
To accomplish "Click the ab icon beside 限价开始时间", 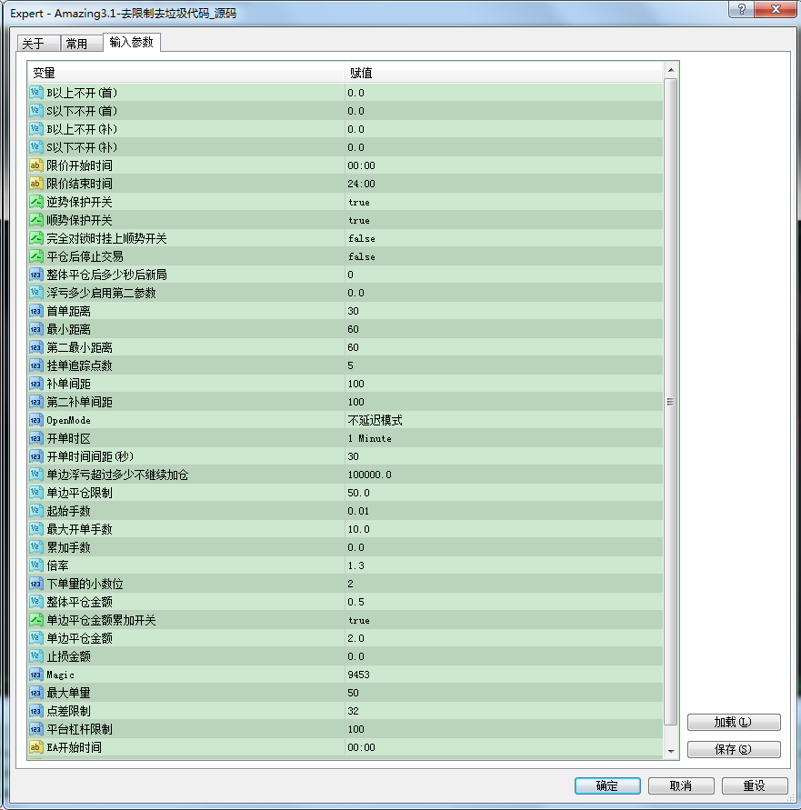I will [35, 165].
